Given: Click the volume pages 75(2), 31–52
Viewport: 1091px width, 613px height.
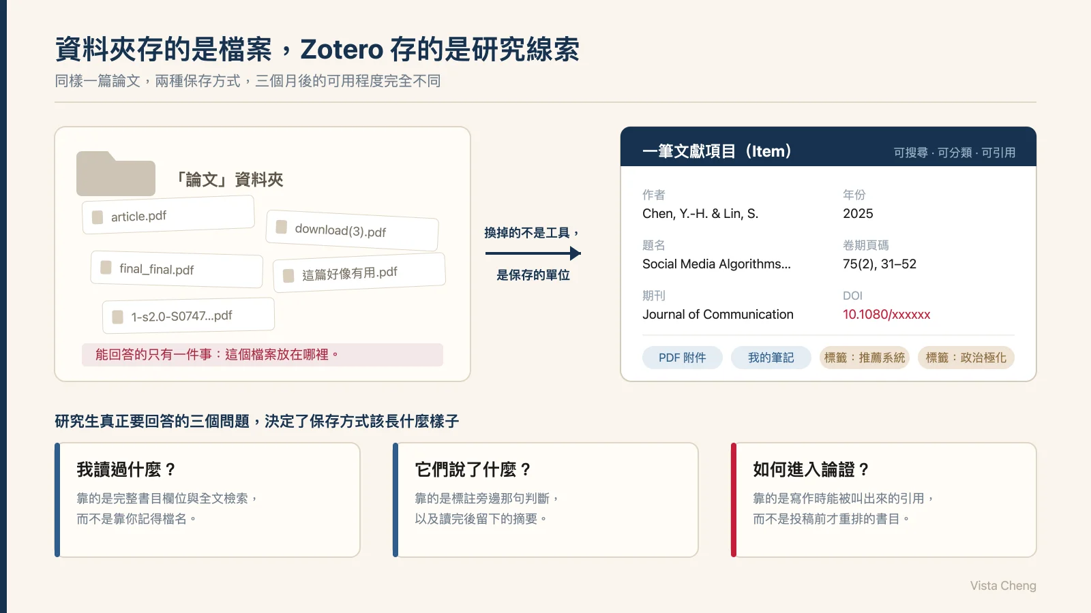Looking at the screenshot, I should pos(880,264).
